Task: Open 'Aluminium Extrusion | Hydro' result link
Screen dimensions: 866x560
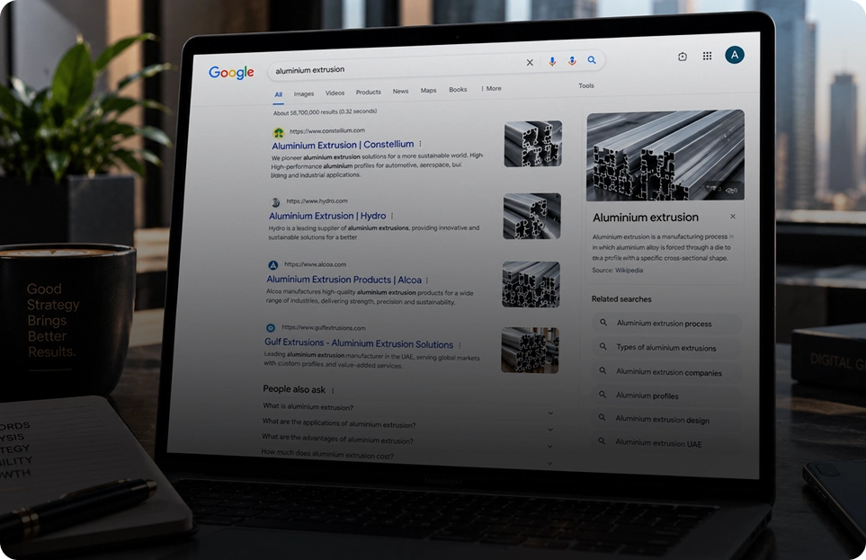Action: [327, 216]
